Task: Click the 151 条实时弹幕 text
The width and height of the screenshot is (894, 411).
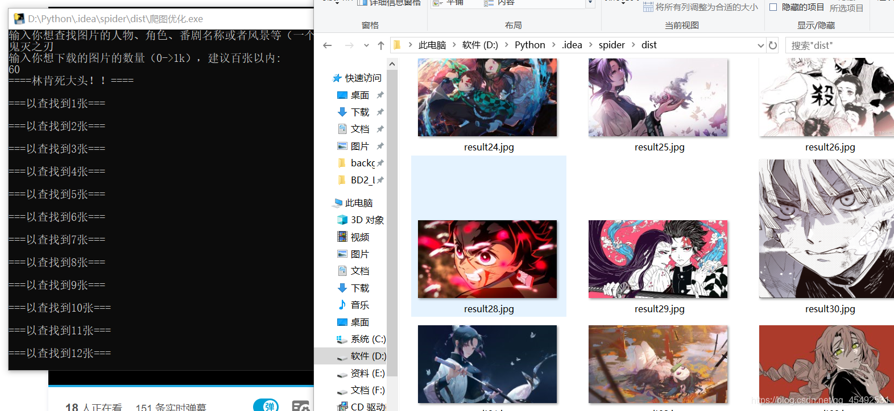Action: pos(171,406)
